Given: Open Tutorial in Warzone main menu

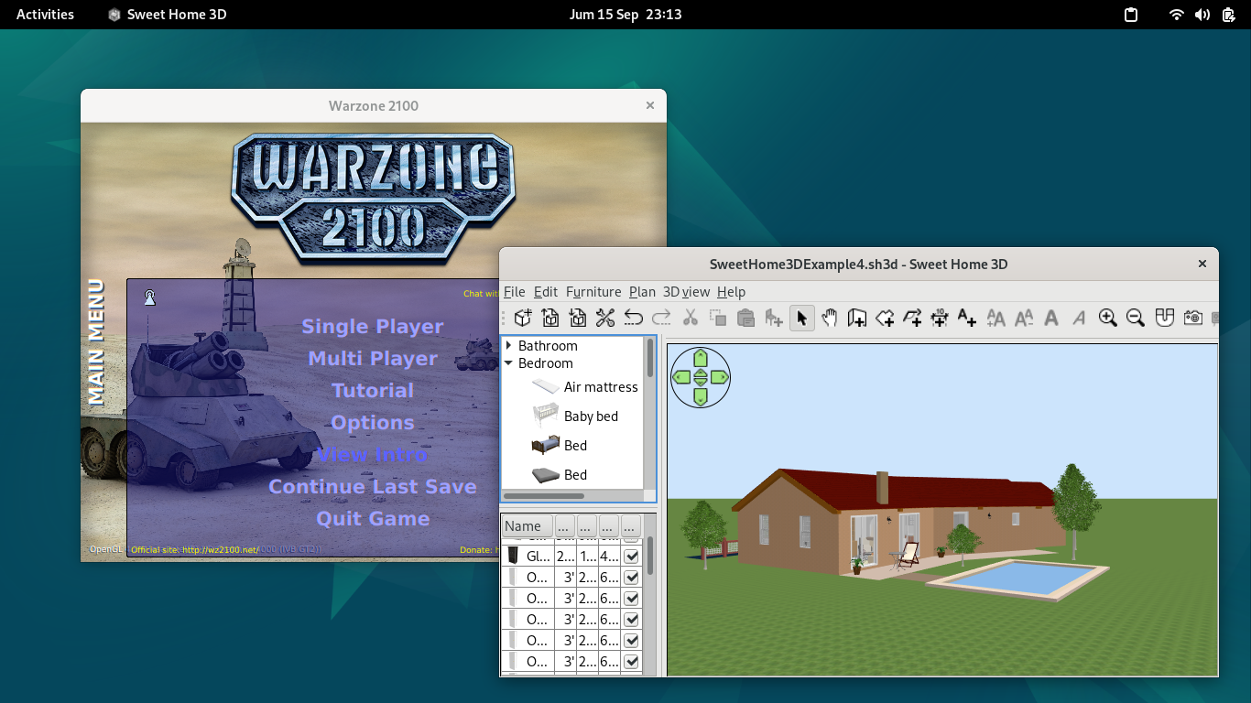Looking at the screenshot, I should [373, 391].
